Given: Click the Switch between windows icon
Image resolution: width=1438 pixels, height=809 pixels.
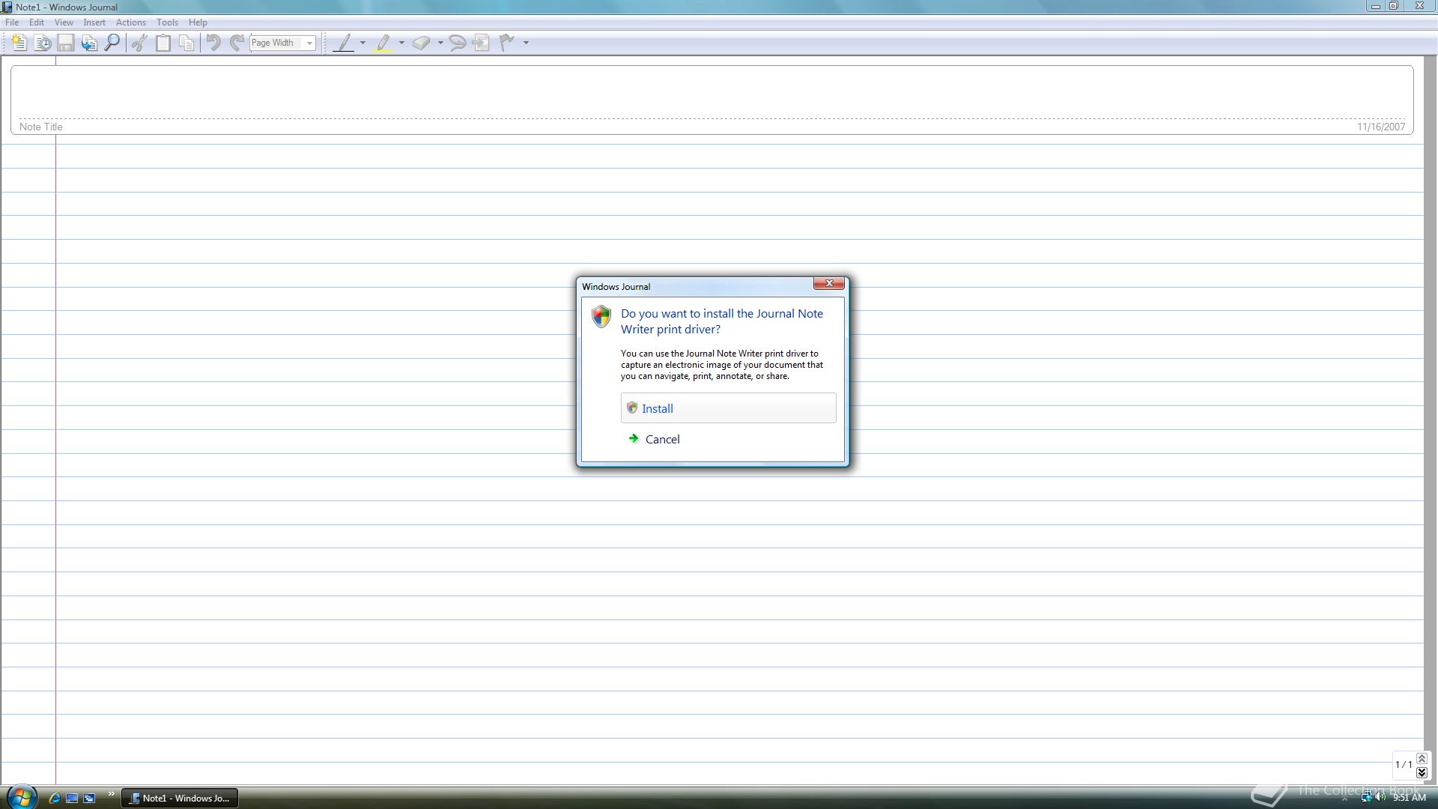Looking at the screenshot, I should pos(89,799).
